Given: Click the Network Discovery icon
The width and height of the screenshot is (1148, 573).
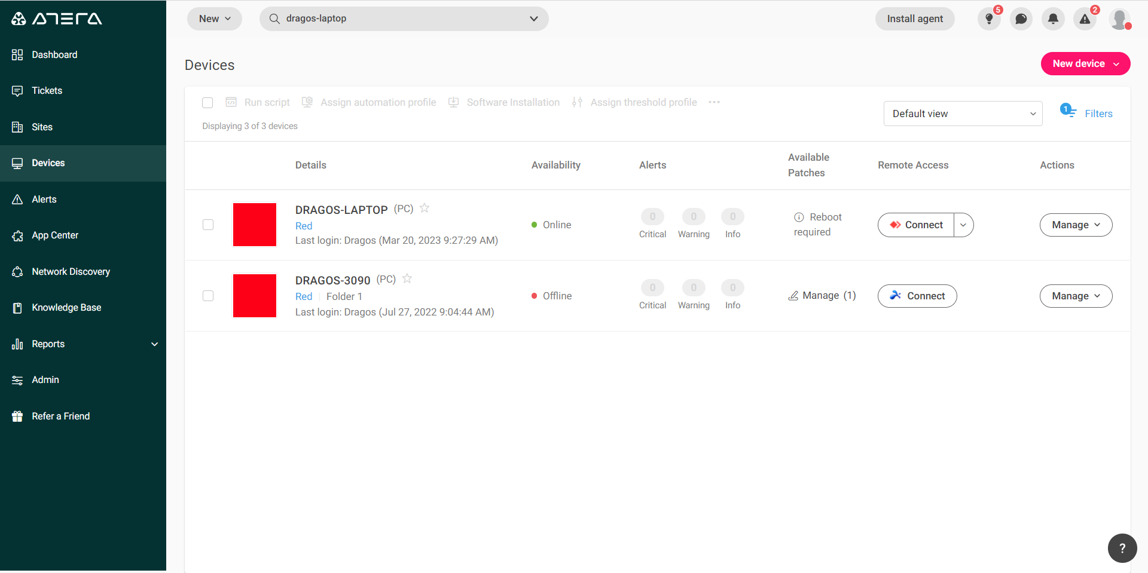Looking at the screenshot, I should click(x=17, y=272).
